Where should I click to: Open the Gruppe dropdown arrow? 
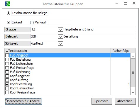(x=60, y=30)
